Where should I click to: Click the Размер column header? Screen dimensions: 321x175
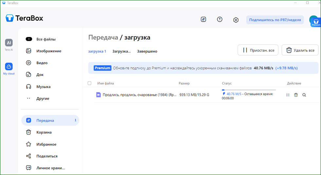pyautogui.click(x=184, y=83)
